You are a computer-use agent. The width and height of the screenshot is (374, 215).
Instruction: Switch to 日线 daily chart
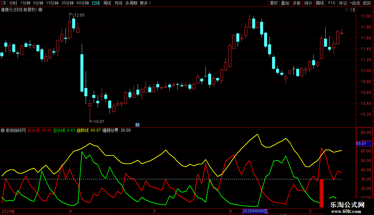[96, 3]
